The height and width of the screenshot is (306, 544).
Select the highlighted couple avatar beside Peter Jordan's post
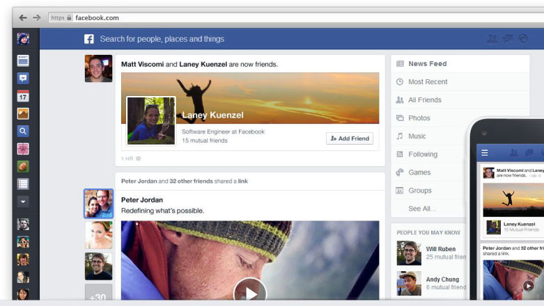click(x=98, y=204)
